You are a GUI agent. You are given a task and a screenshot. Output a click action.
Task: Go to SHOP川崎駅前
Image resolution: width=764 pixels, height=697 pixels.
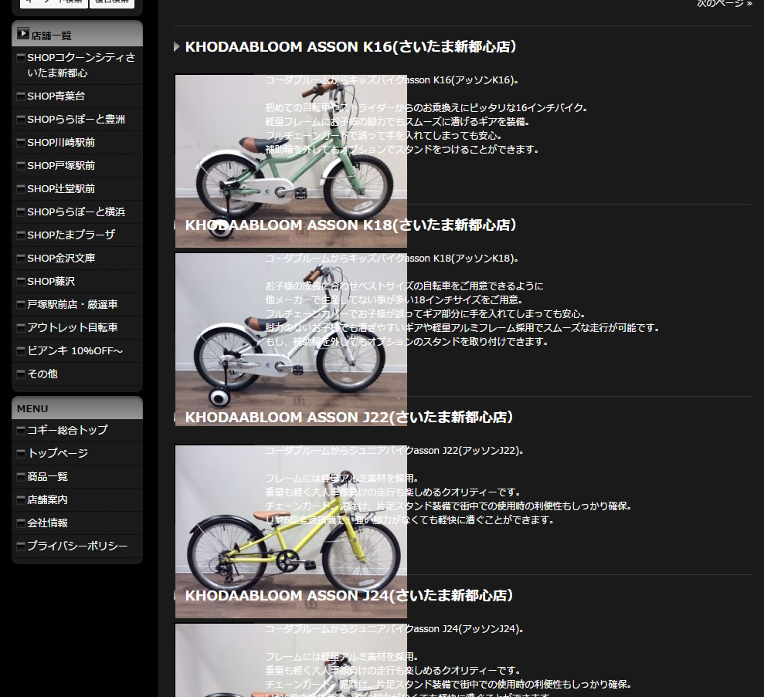(61, 143)
